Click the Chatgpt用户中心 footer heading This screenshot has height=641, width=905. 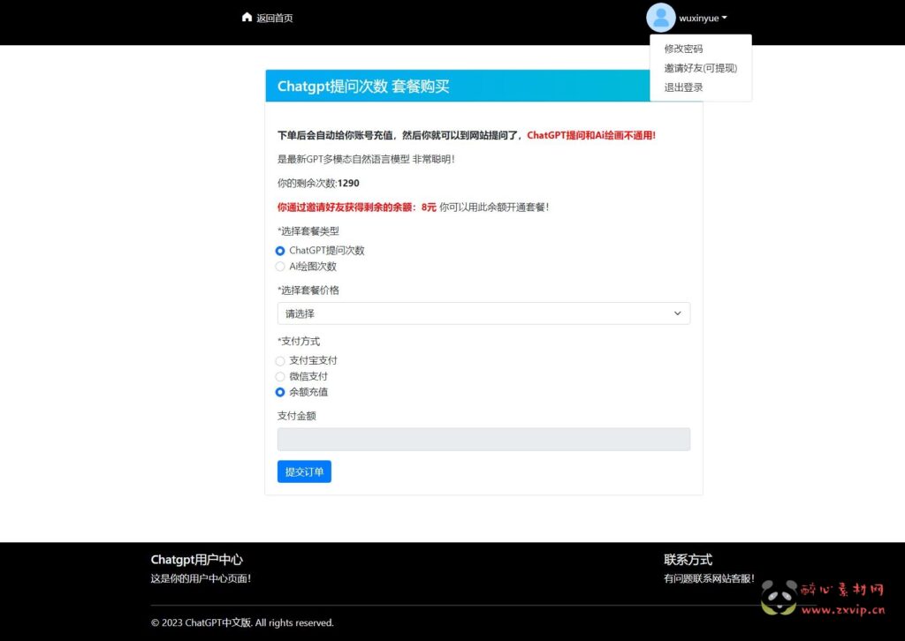pos(197,559)
